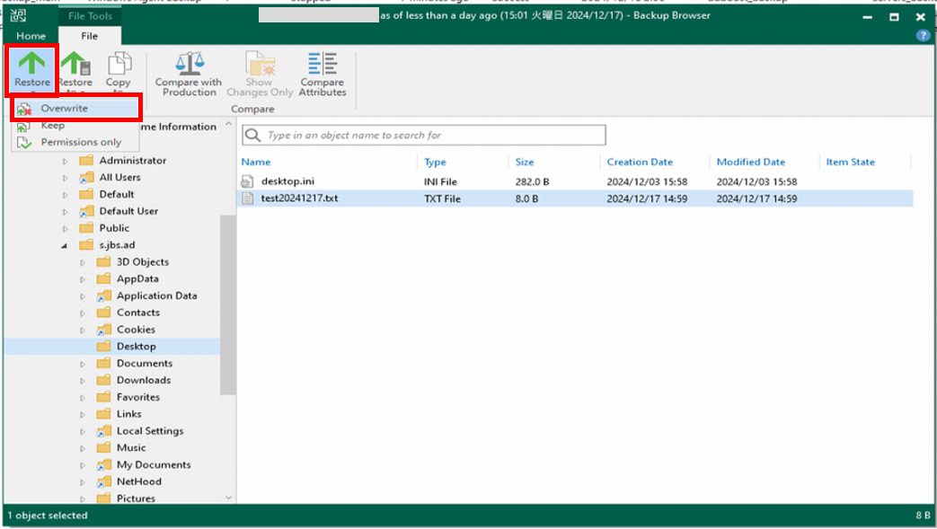Screen dimensions: 937x529
Task: Collapse the s.jbs.ad folder node
Action: point(65,246)
